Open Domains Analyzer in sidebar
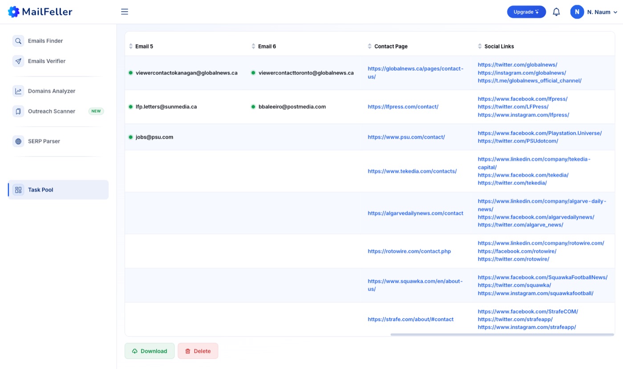The height and width of the screenshot is (369, 623). (58, 91)
